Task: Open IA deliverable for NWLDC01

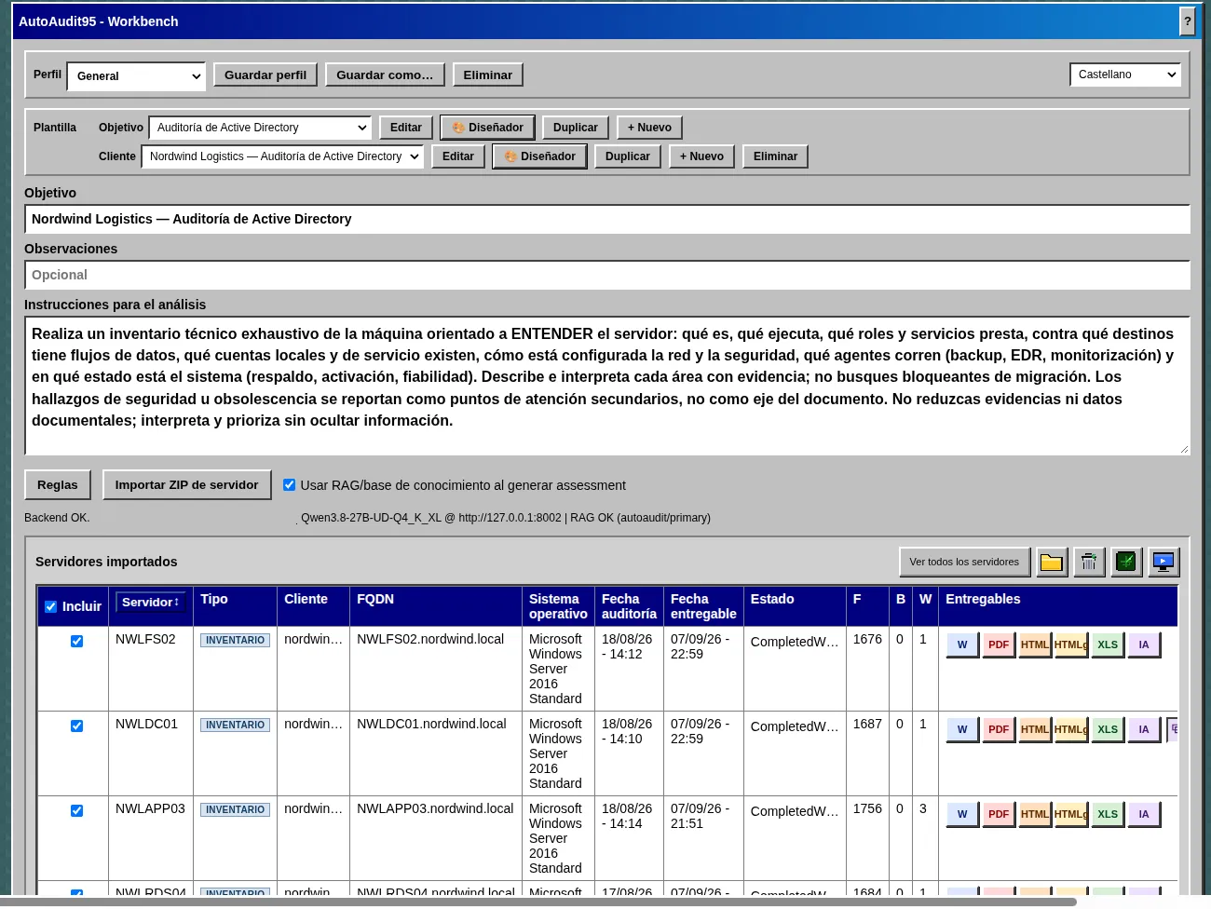Action: click(1144, 729)
